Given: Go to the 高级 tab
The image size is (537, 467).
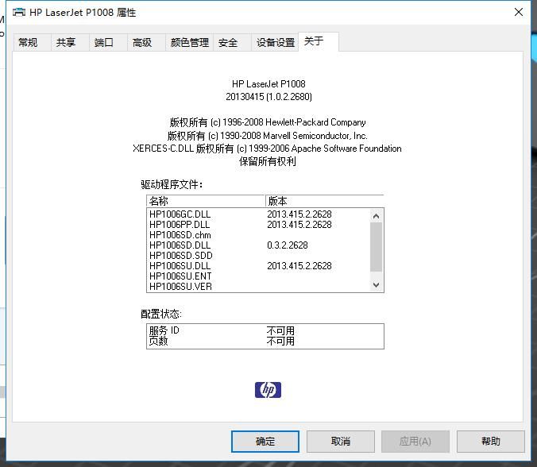Looking at the screenshot, I should coord(142,43).
